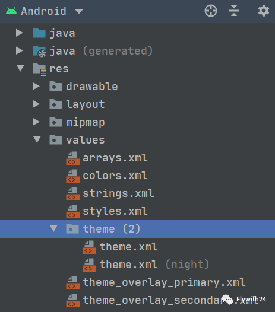Collapse the values folder arrow
The image size is (275, 312).
37,139
